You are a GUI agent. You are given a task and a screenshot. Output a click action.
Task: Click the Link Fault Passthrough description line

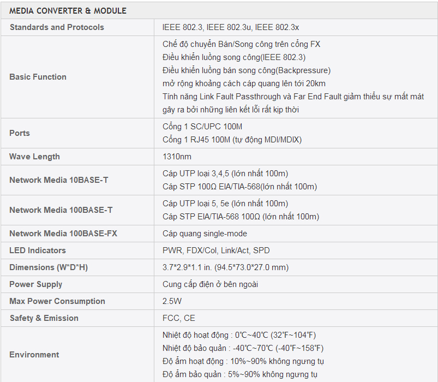[x=293, y=97]
